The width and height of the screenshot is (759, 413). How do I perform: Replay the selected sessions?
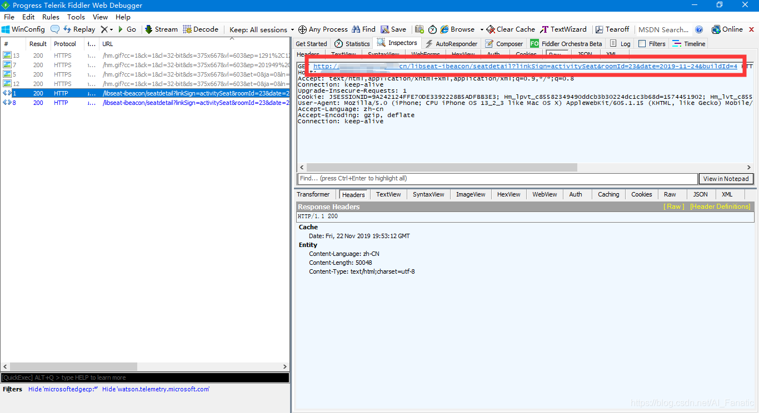coord(79,29)
